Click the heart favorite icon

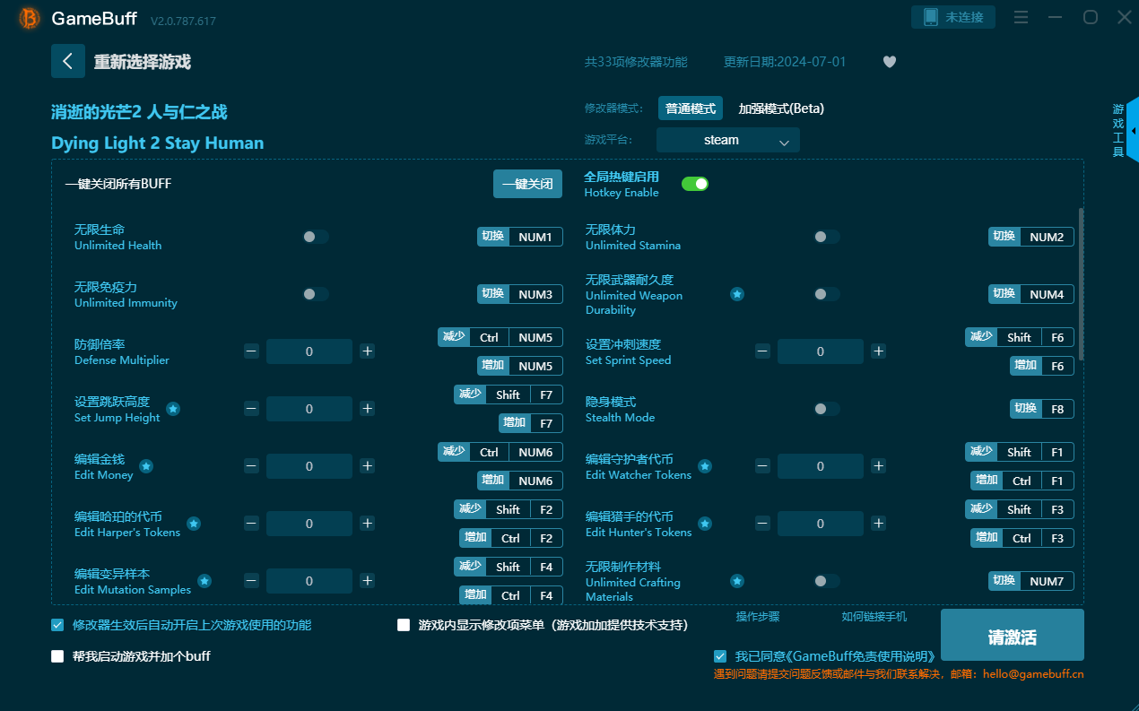[x=890, y=62]
